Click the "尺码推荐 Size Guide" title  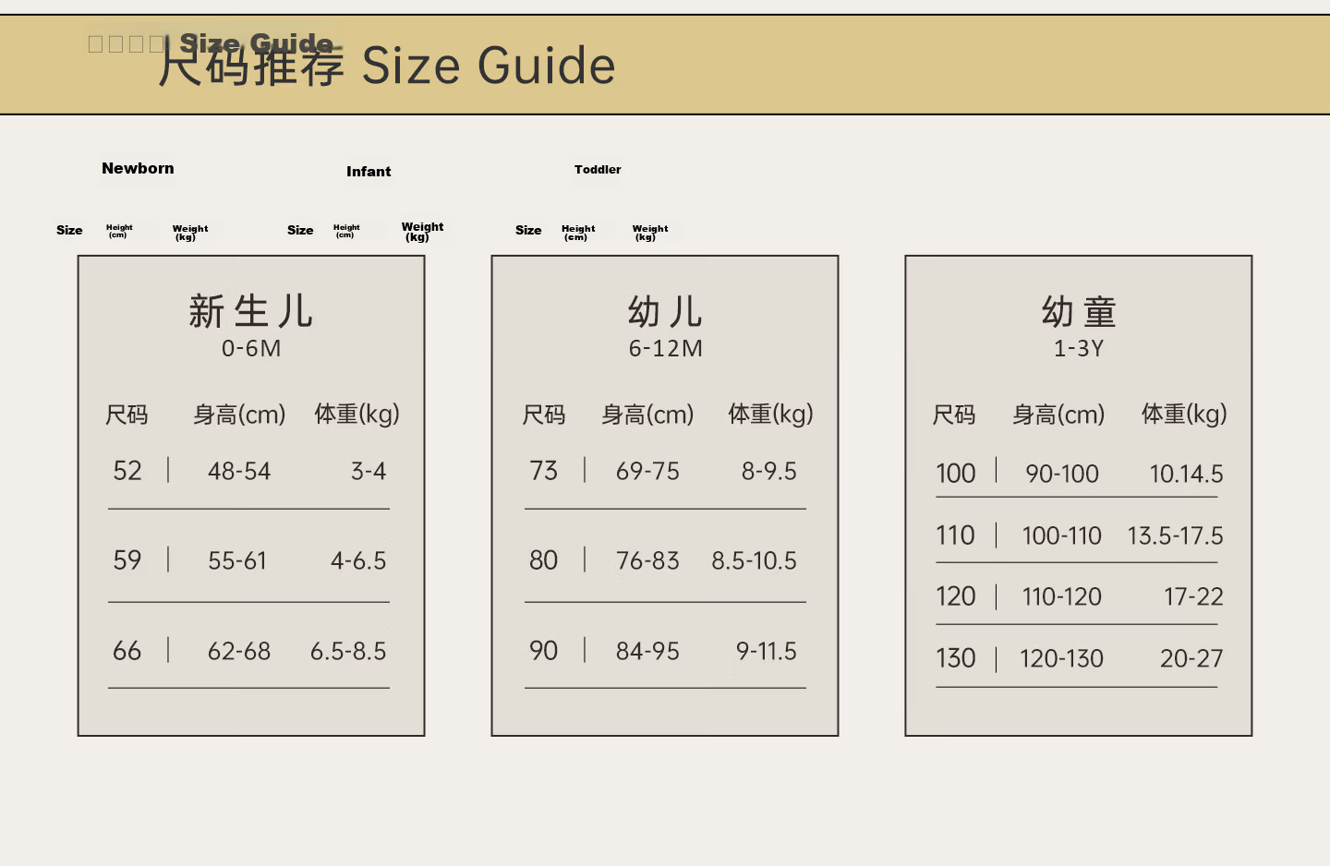tap(387, 66)
